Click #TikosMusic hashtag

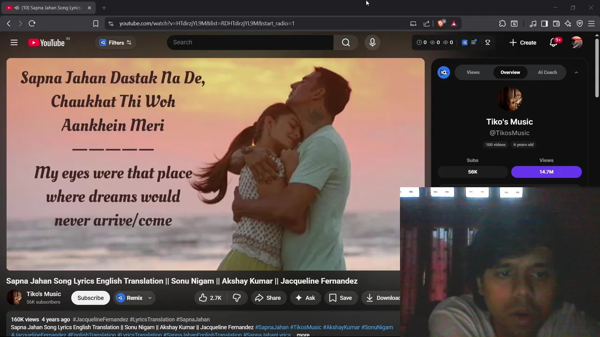coord(306,327)
